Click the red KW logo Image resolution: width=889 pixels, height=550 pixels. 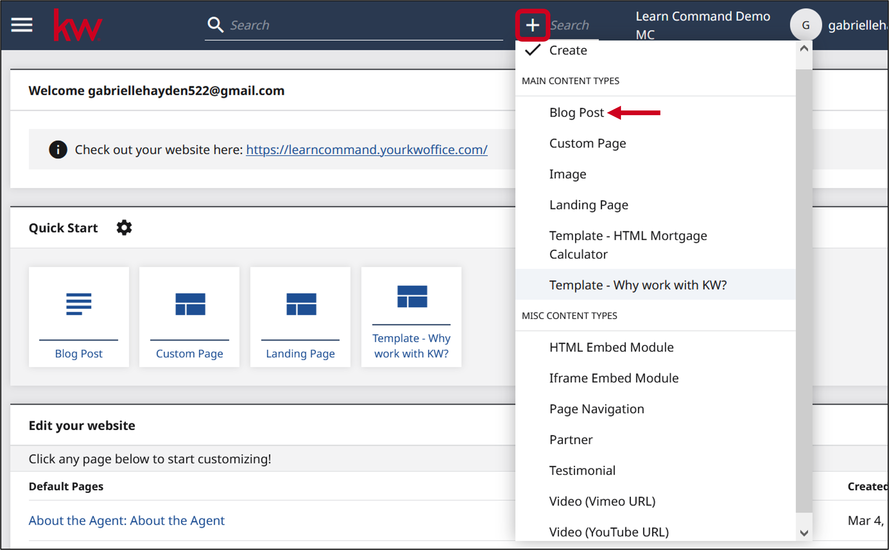pyautogui.click(x=78, y=25)
